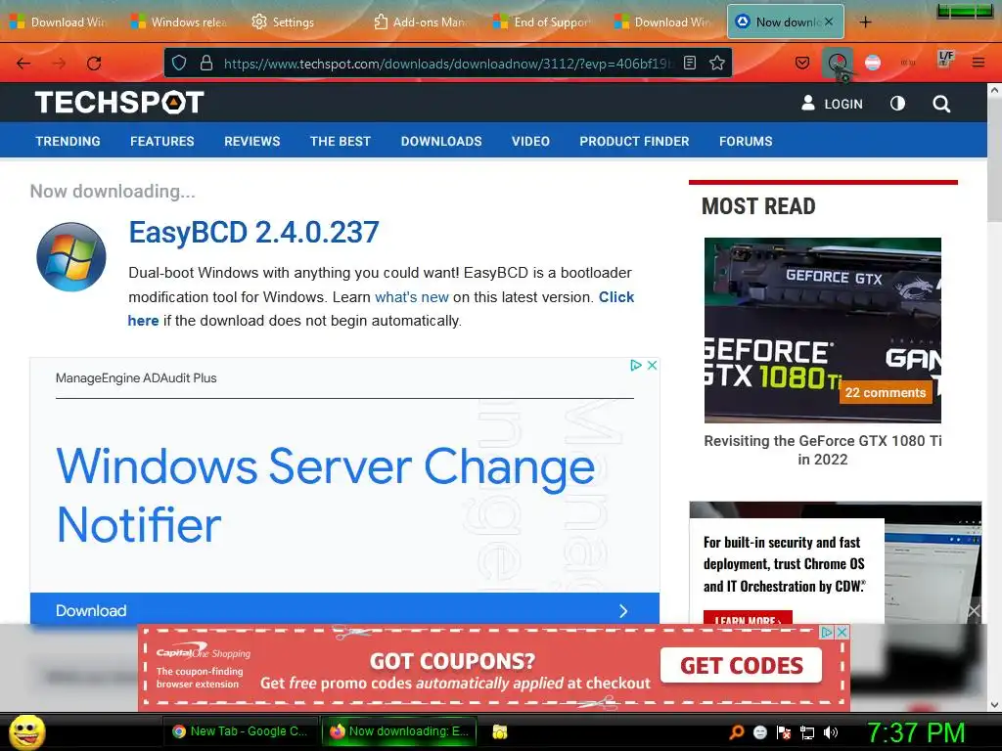
Task: Switch to the Windows release tab
Action: point(180,22)
